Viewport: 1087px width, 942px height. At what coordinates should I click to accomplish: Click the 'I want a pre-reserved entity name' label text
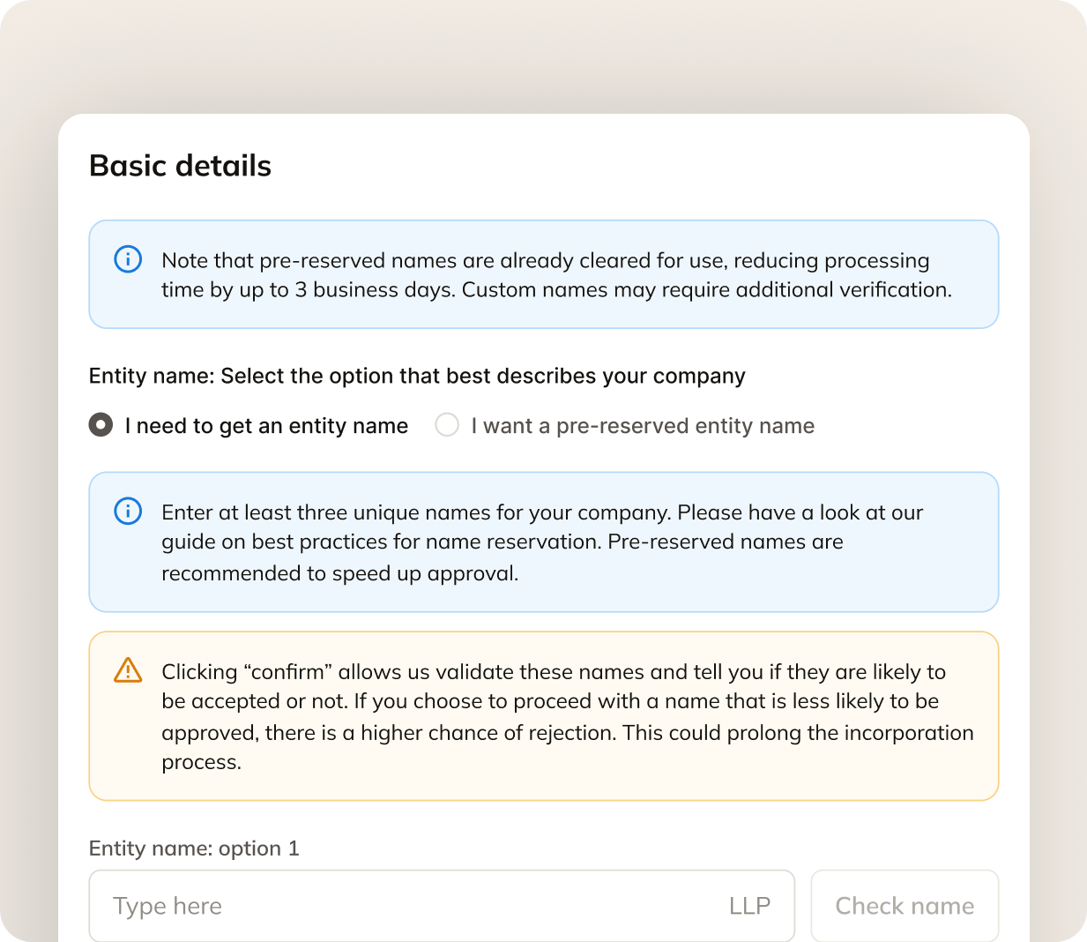click(x=643, y=426)
